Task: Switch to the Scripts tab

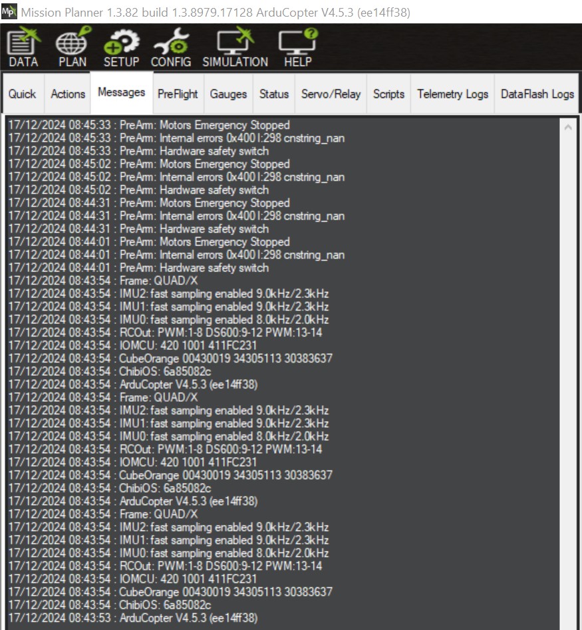Action: 389,94
